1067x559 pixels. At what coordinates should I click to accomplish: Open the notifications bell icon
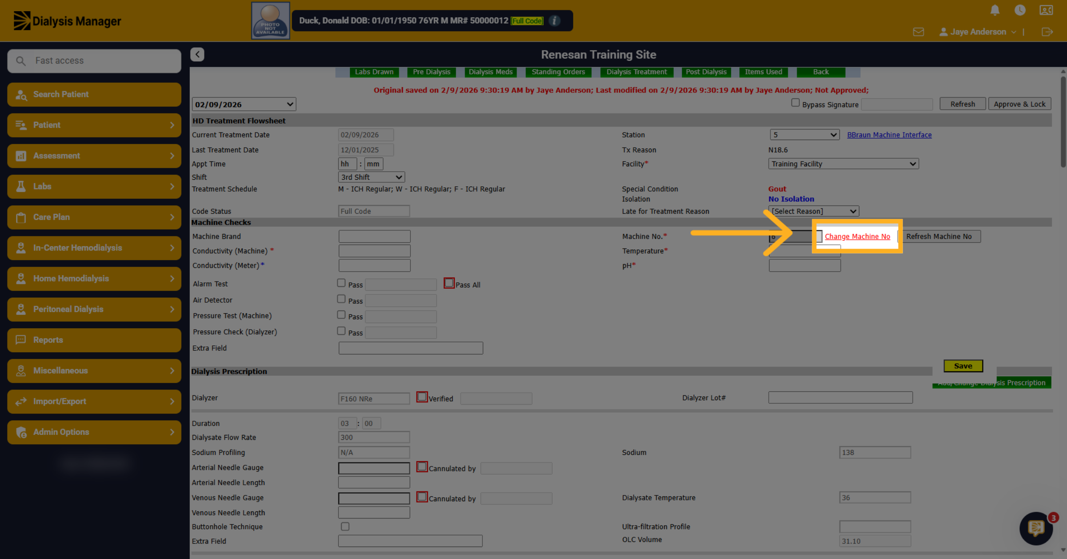tap(995, 10)
